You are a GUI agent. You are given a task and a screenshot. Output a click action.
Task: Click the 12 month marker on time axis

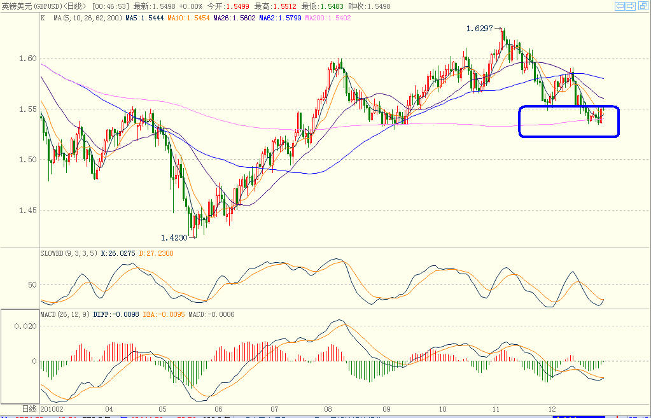click(x=552, y=409)
